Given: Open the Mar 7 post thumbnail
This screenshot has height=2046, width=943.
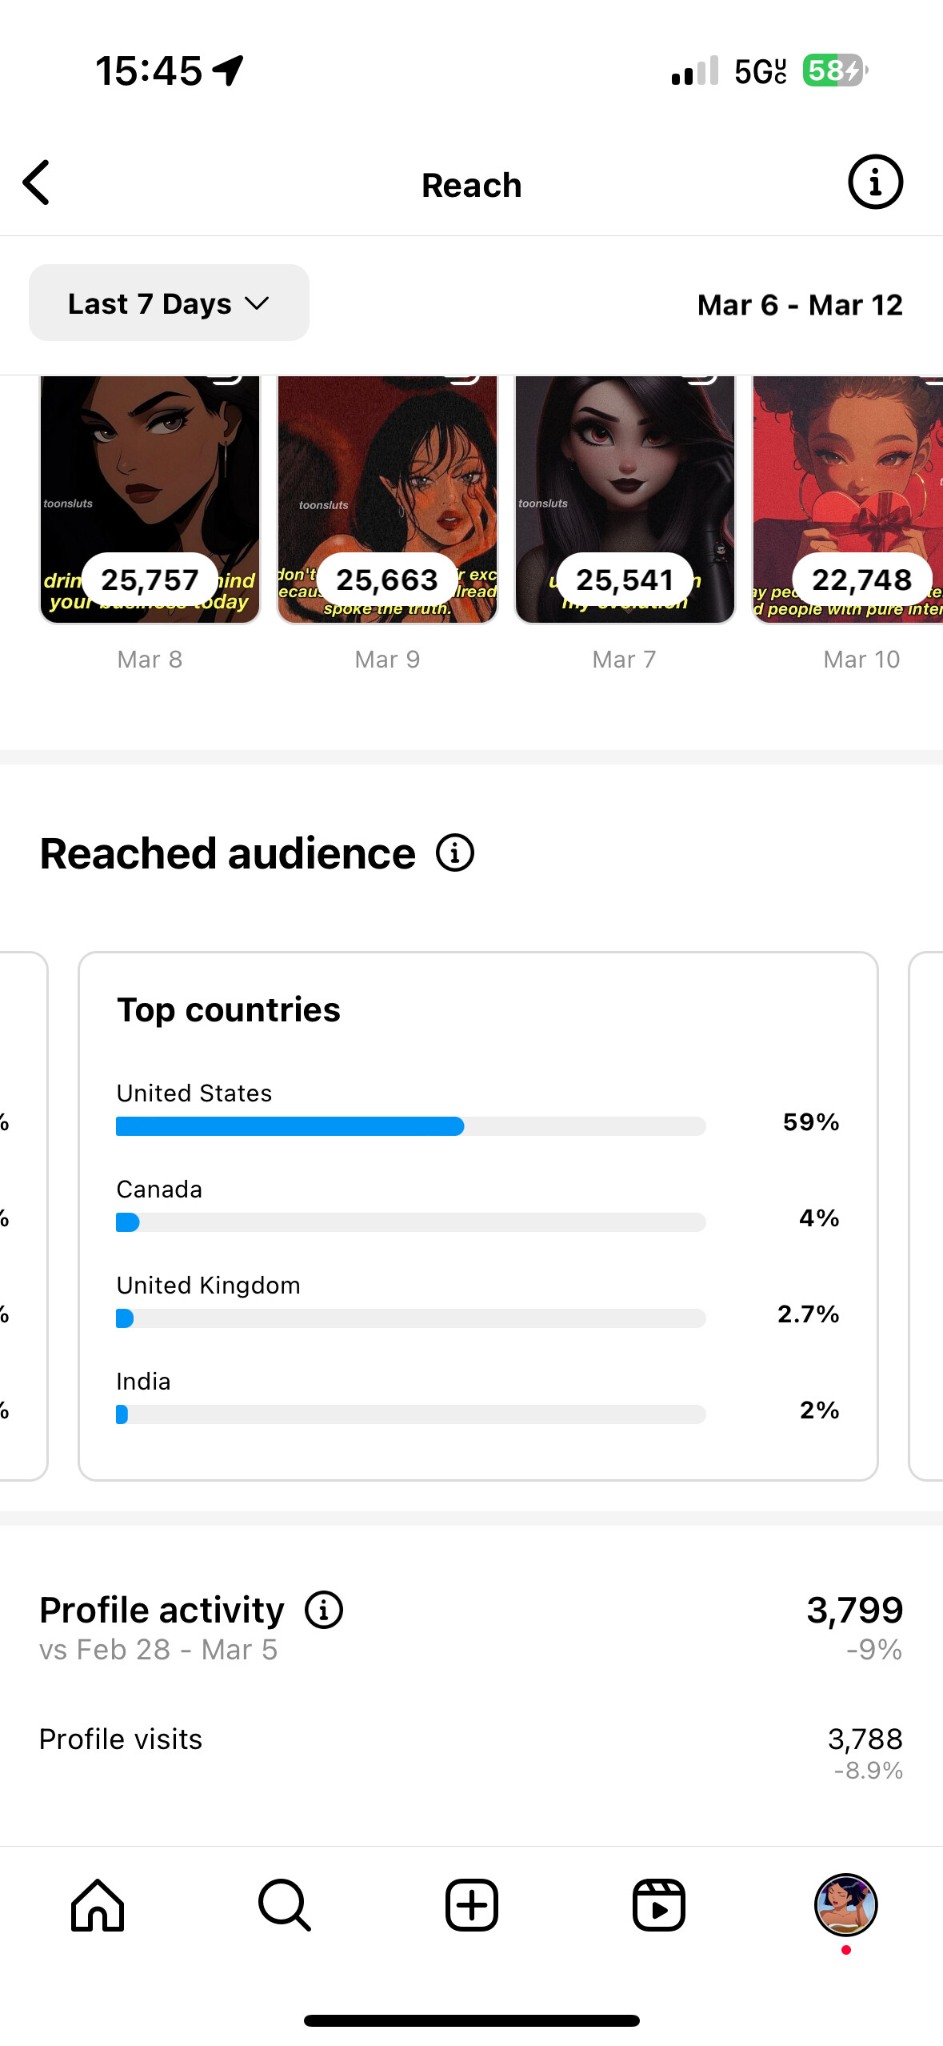Looking at the screenshot, I should [625, 499].
